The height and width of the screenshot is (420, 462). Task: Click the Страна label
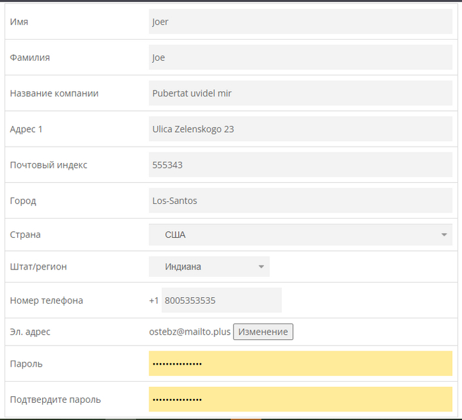coord(25,235)
